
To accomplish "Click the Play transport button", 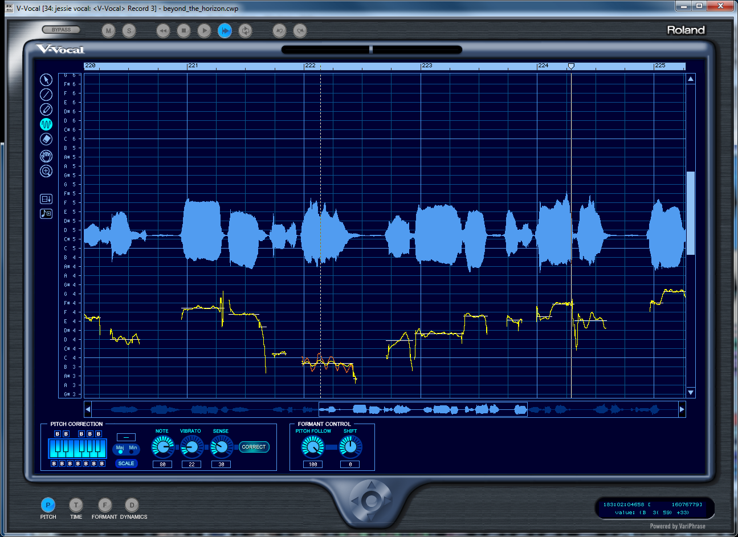I will [204, 31].
